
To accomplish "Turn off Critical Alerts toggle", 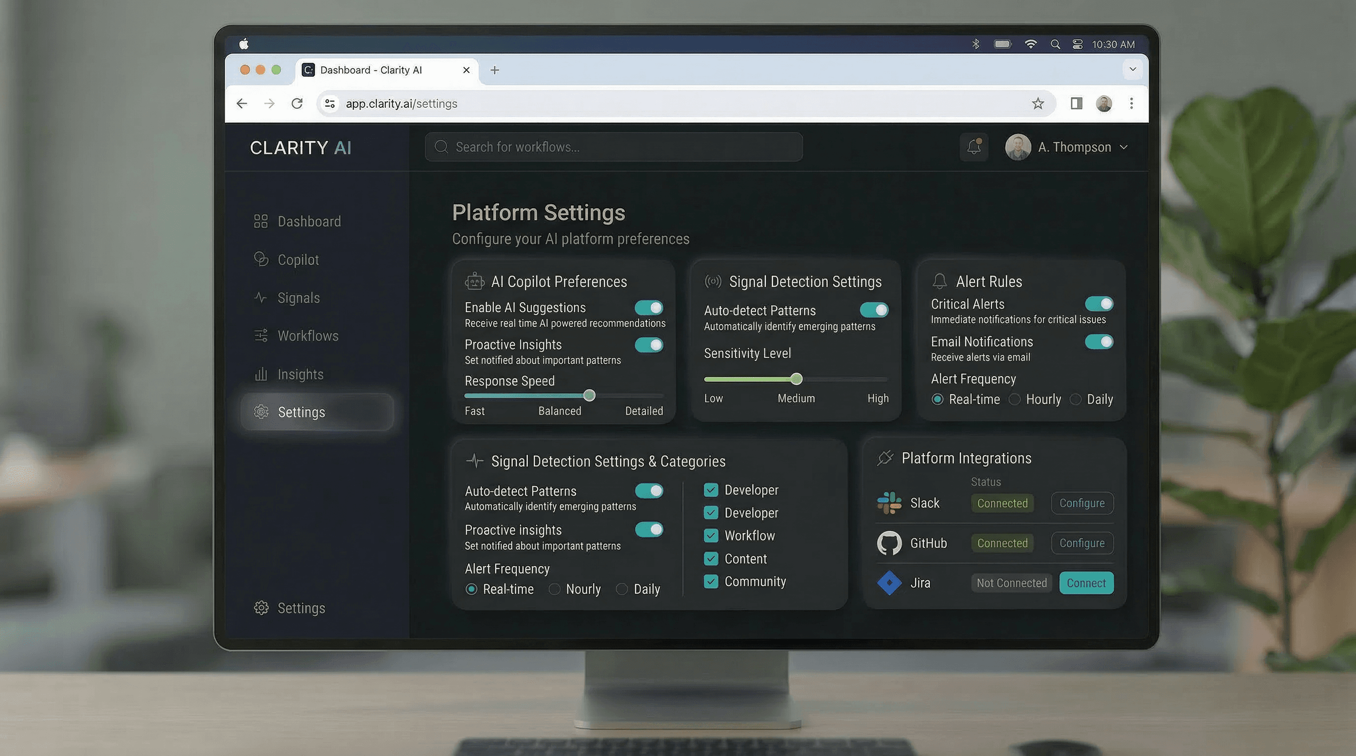I will [x=1099, y=304].
